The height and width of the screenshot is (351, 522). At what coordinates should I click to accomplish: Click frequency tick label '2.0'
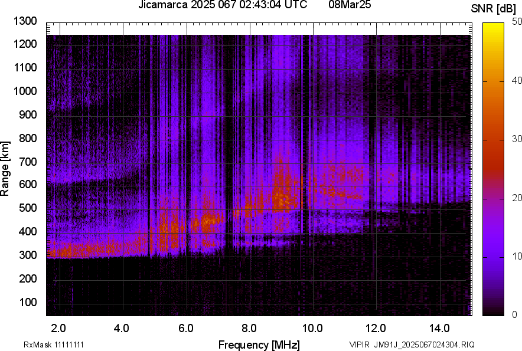[58, 329]
